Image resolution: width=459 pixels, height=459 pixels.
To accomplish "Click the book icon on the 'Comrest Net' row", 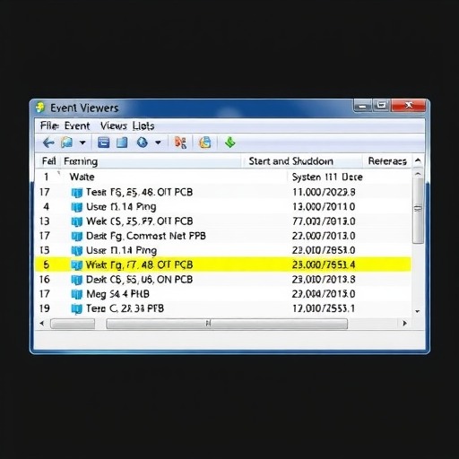I will tap(77, 237).
